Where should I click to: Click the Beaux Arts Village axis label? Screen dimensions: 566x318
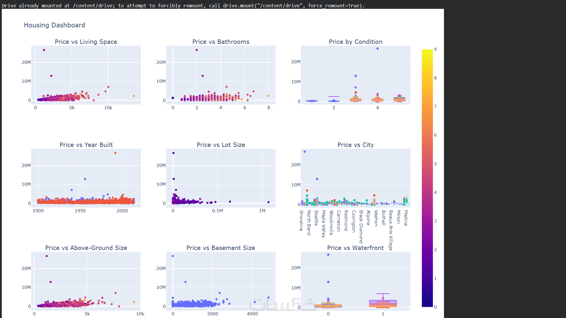pos(391,230)
